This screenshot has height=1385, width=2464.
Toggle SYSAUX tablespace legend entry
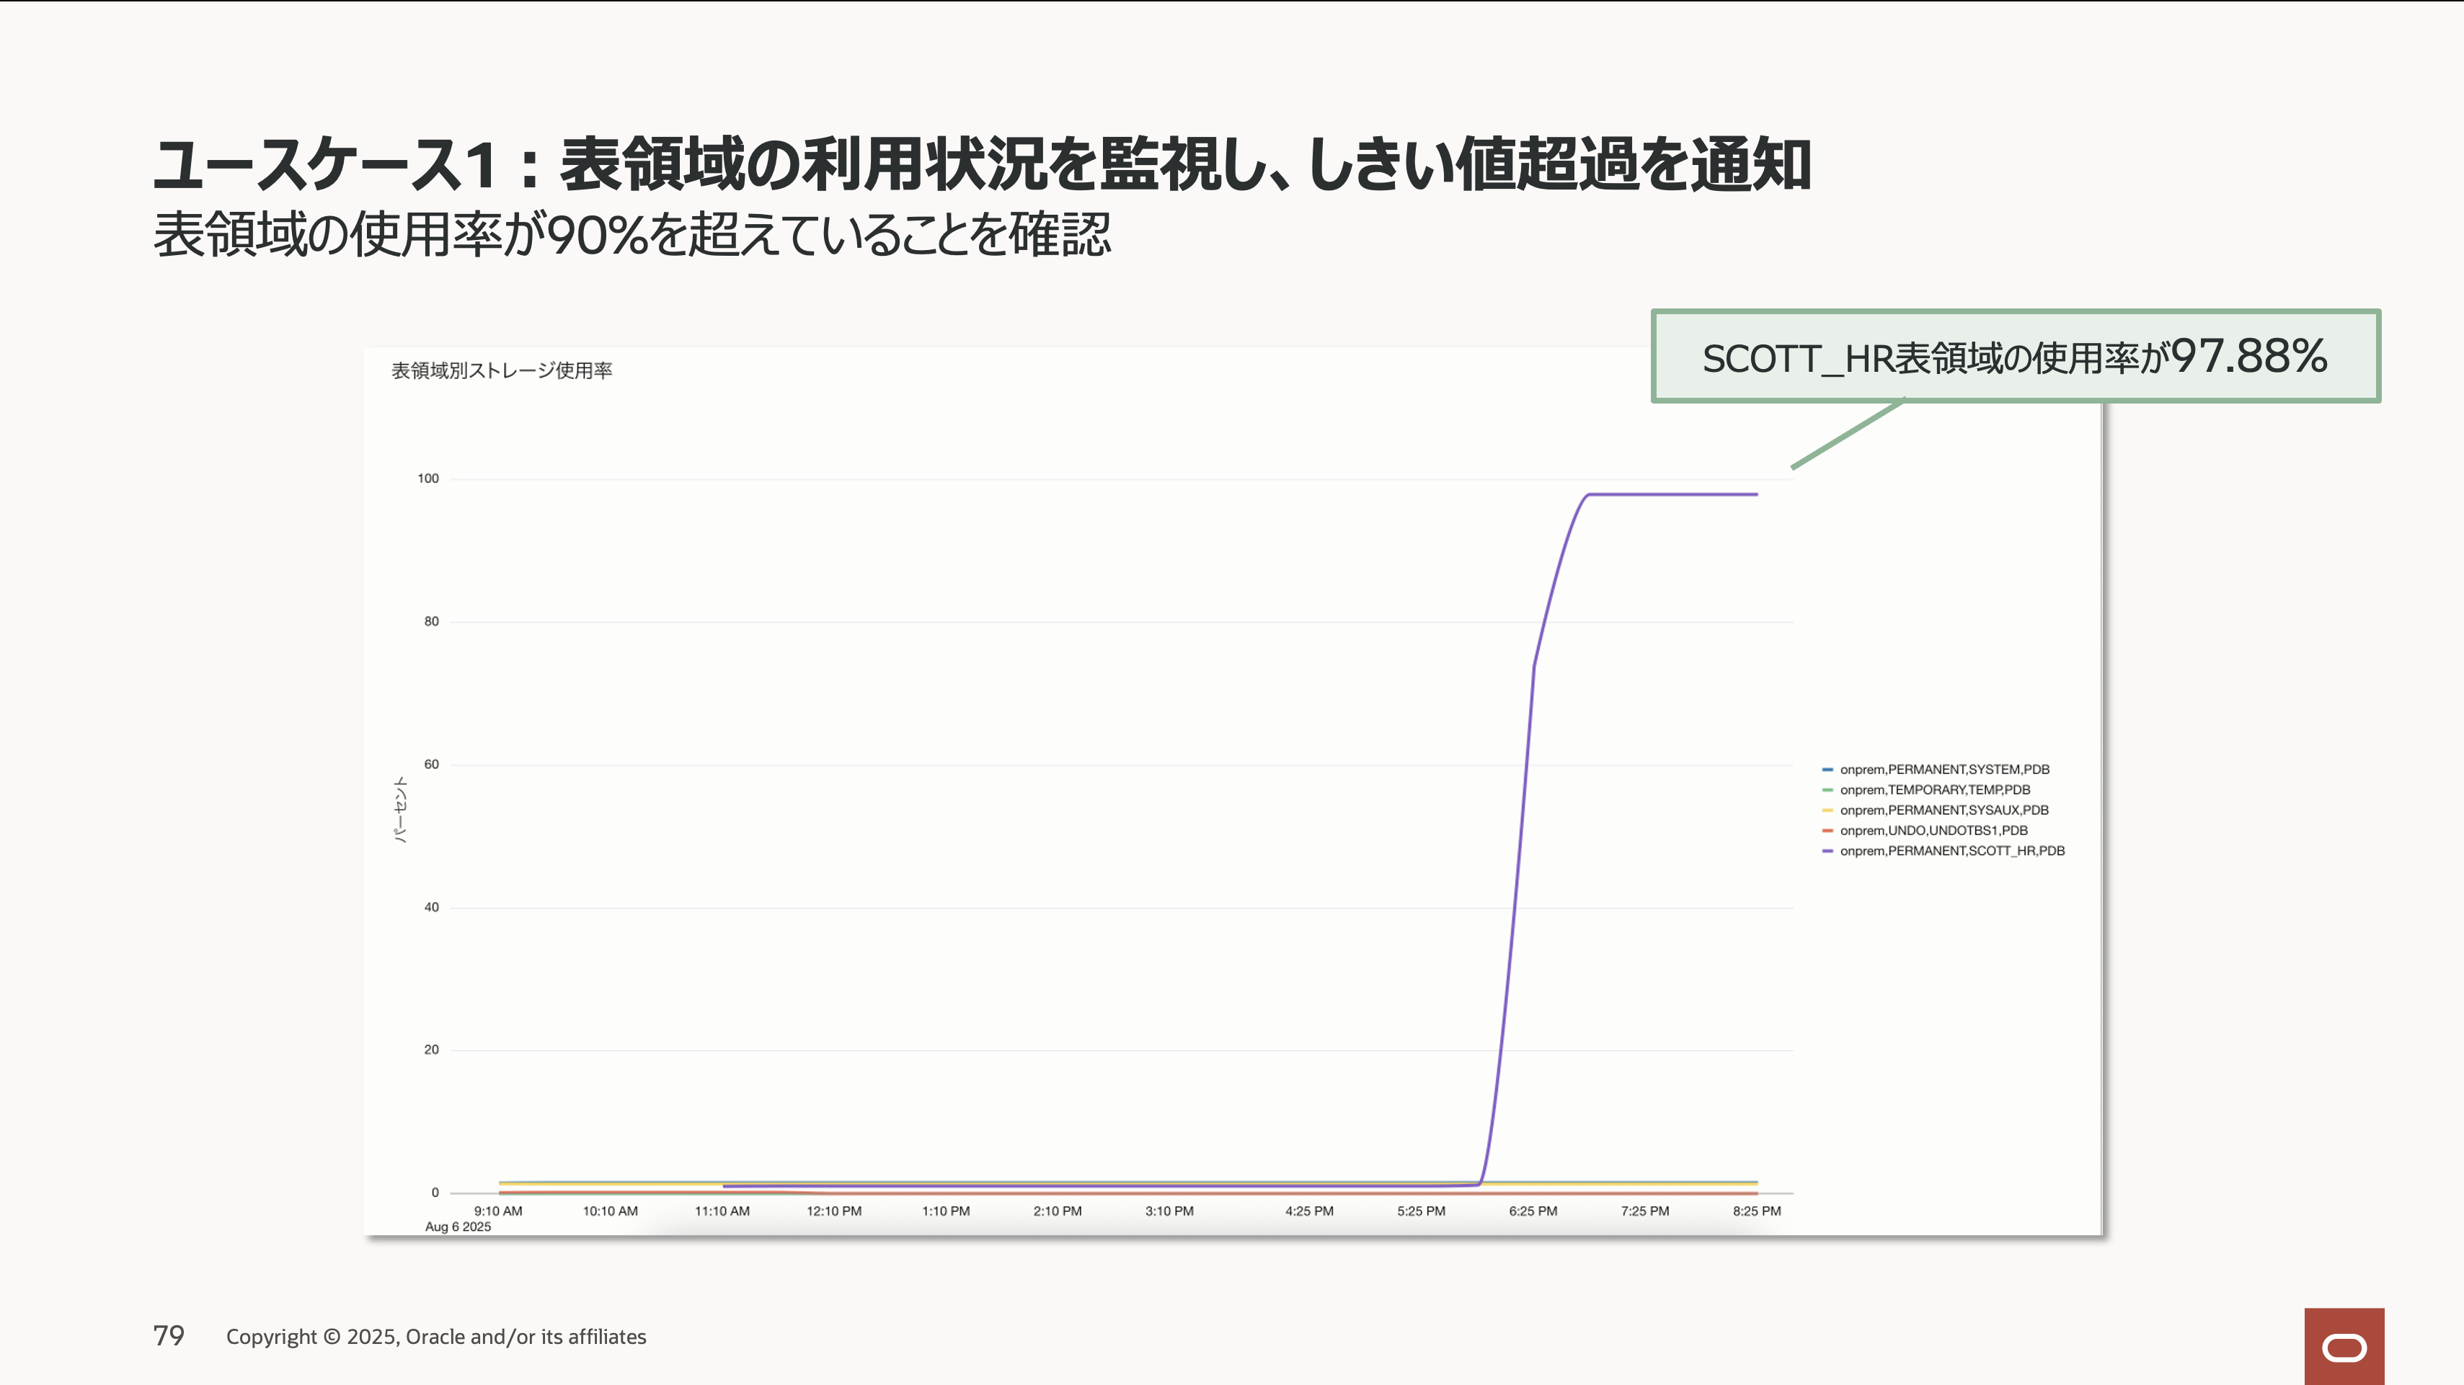click(1944, 809)
